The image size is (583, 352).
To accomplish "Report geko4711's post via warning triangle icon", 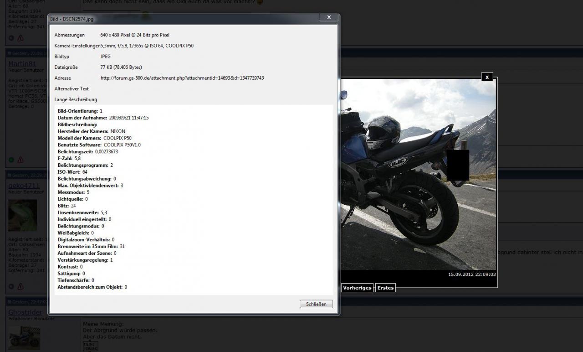I will click(x=20, y=286).
